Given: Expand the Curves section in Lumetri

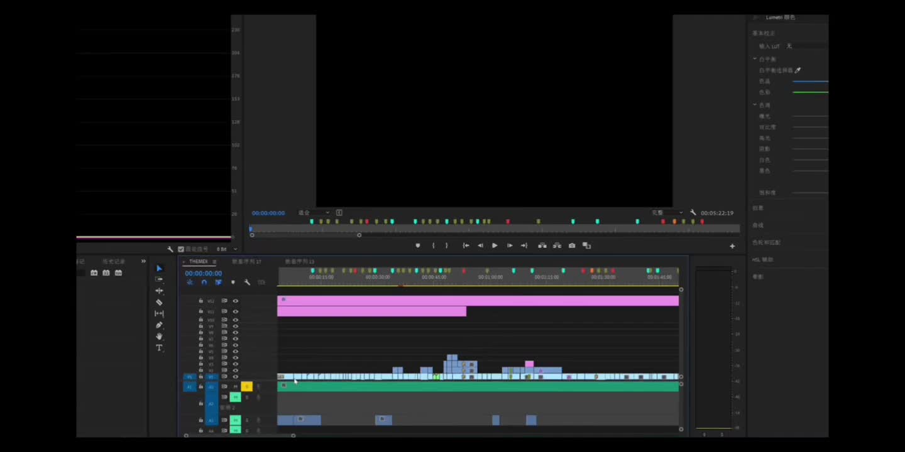Looking at the screenshot, I should point(758,225).
